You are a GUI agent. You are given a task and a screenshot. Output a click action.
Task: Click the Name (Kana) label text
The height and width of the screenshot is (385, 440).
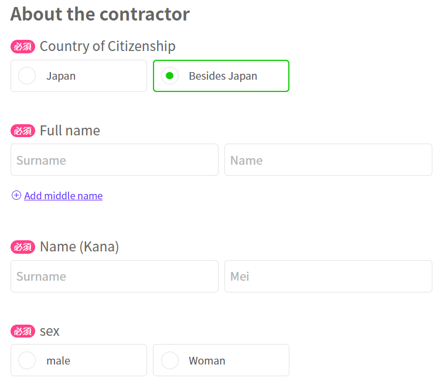click(79, 247)
